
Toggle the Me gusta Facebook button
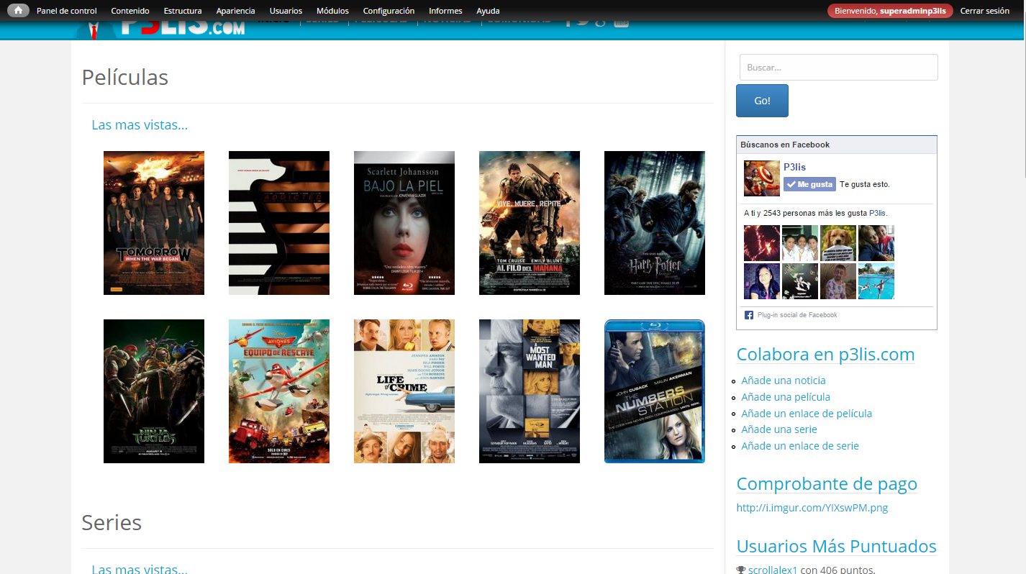tap(809, 184)
